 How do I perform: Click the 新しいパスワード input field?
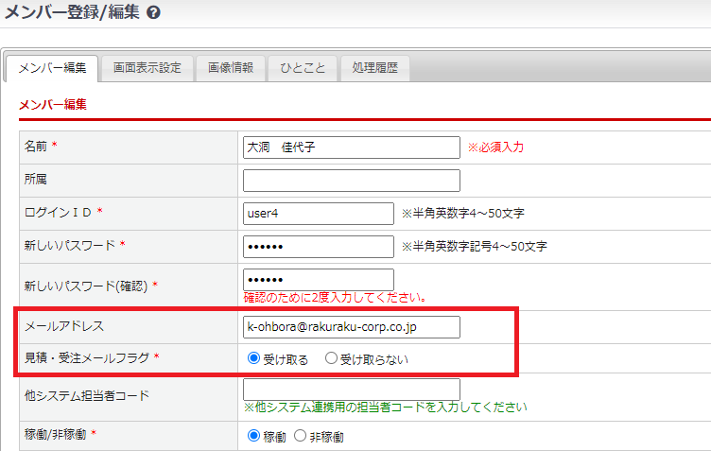pyautogui.click(x=318, y=246)
